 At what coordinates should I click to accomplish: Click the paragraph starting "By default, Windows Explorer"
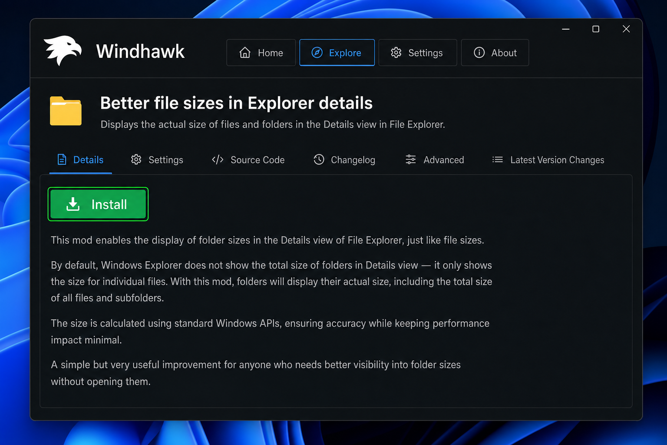[271, 282]
